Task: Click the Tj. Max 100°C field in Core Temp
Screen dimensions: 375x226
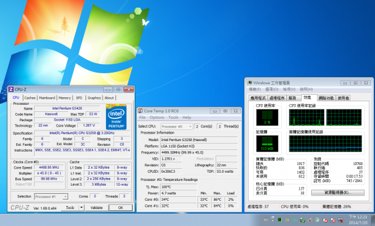Action: point(178,187)
